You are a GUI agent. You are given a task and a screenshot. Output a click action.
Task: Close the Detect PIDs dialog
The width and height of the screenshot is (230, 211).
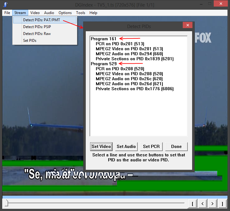(x=187, y=26)
